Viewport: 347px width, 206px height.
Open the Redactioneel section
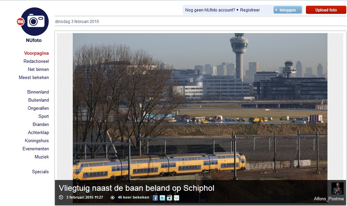36,61
